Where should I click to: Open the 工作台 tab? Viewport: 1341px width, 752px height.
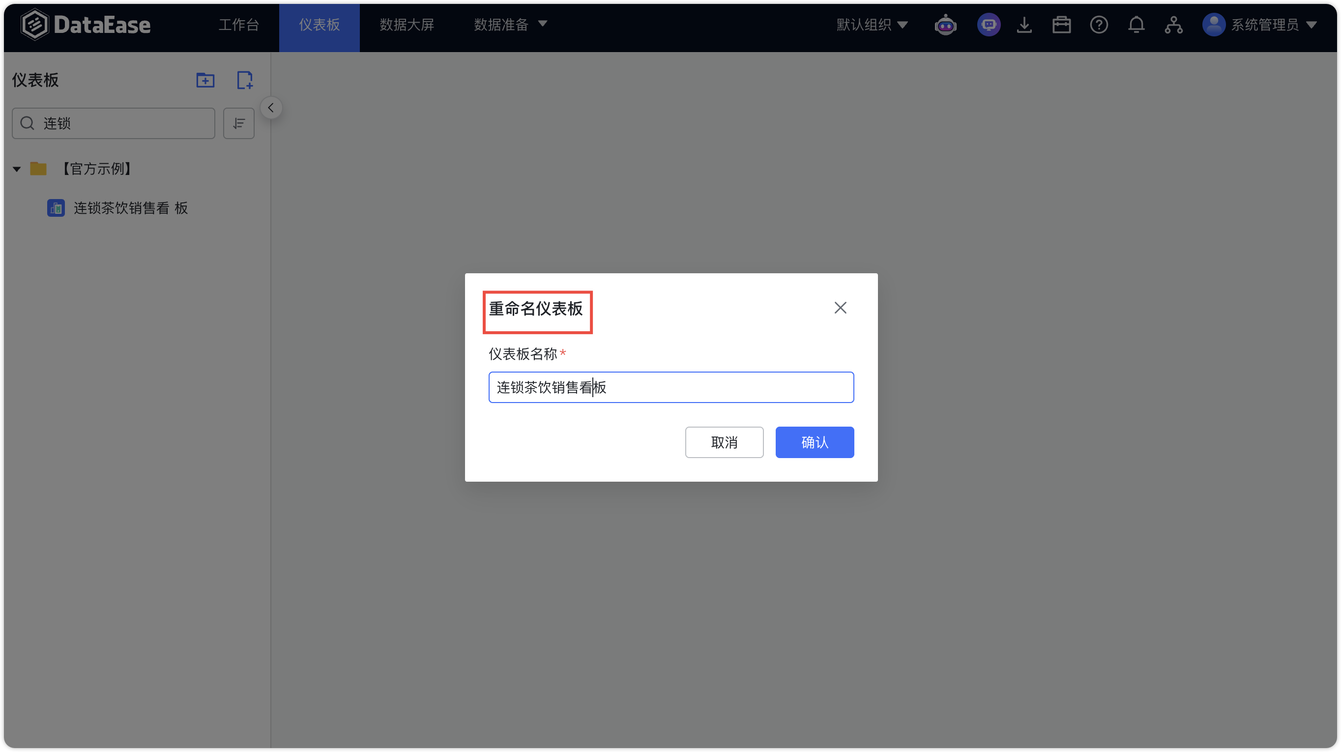[238, 25]
